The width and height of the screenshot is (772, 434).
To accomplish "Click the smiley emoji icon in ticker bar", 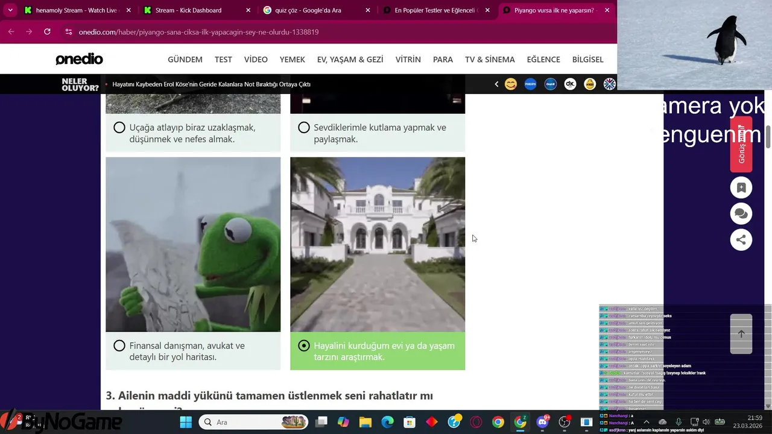I will coord(511,84).
